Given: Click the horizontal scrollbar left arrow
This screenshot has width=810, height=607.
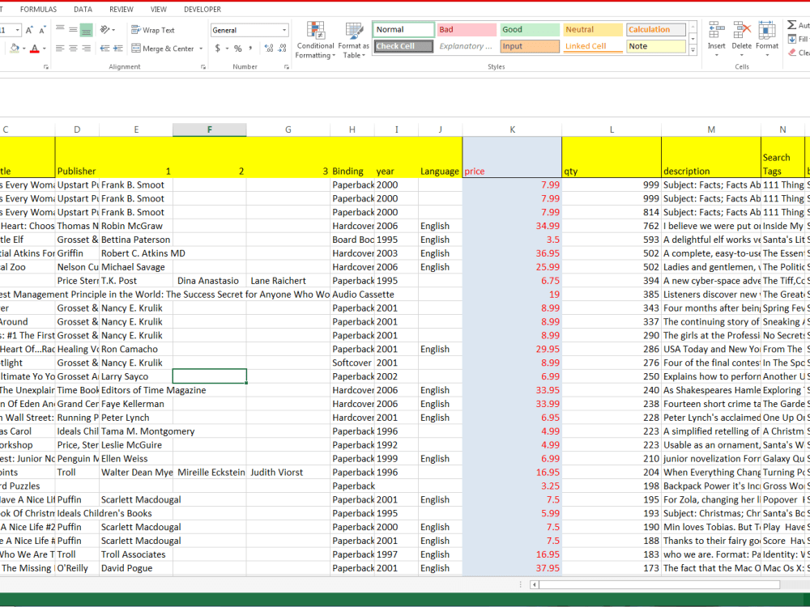Looking at the screenshot, I should [x=535, y=585].
